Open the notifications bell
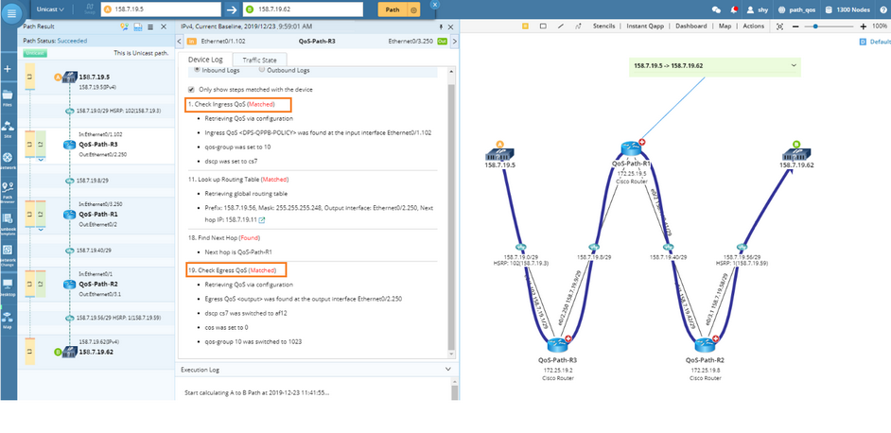The width and height of the screenshot is (891, 433). click(x=734, y=9)
